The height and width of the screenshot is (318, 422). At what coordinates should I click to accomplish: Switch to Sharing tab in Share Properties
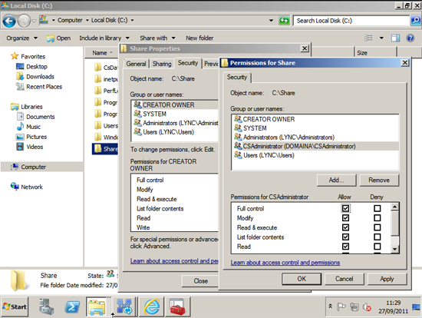(x=162, y=64)
